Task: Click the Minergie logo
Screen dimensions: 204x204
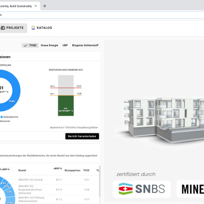Action: (x=190, y=189)
